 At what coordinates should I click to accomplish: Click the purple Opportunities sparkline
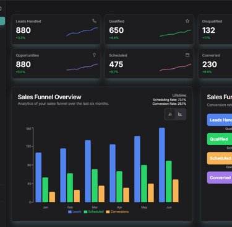click(82, 67)
